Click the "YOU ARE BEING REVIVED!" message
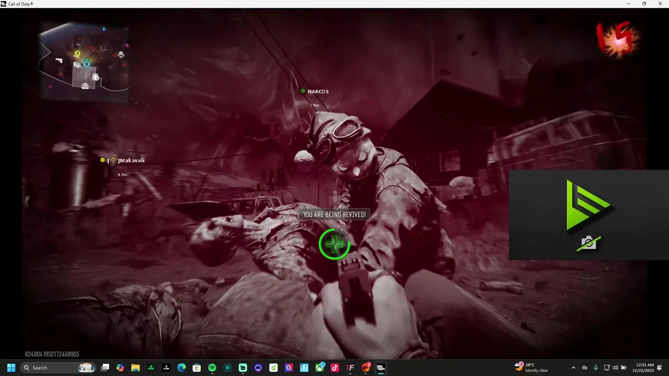The width and height of the screenshot is (669, 376). click(334, 215)
